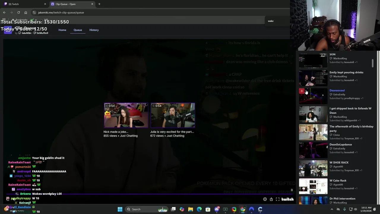This screenshot has height=214, width=380.
Task: Open the History nav item
Action: (94, 30)
